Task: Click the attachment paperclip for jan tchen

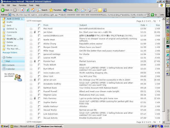Action: [x=35, y=32]
